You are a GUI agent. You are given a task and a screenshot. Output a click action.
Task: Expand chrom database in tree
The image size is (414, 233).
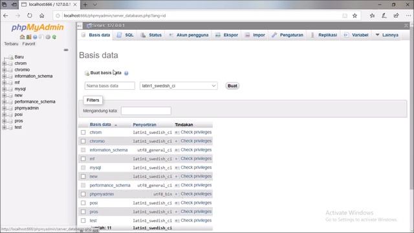coord(4,63)
